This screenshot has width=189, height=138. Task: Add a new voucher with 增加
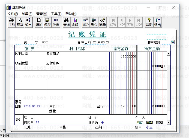click(x=39, y=22)
